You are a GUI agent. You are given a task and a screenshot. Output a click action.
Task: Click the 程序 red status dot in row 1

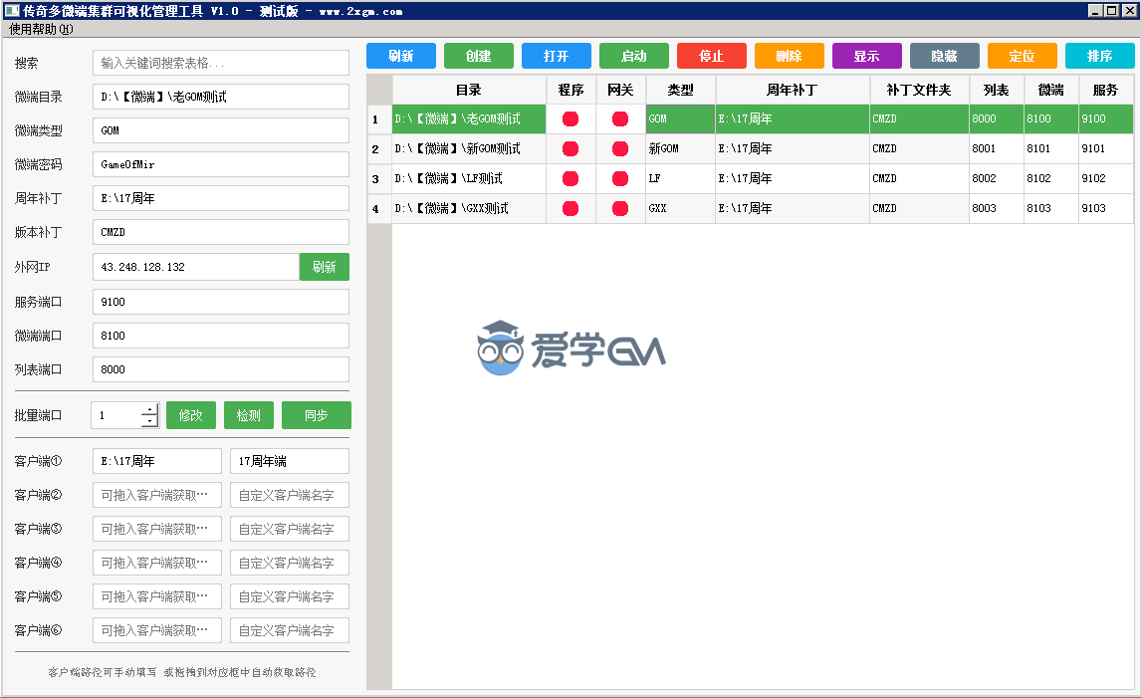571,119
